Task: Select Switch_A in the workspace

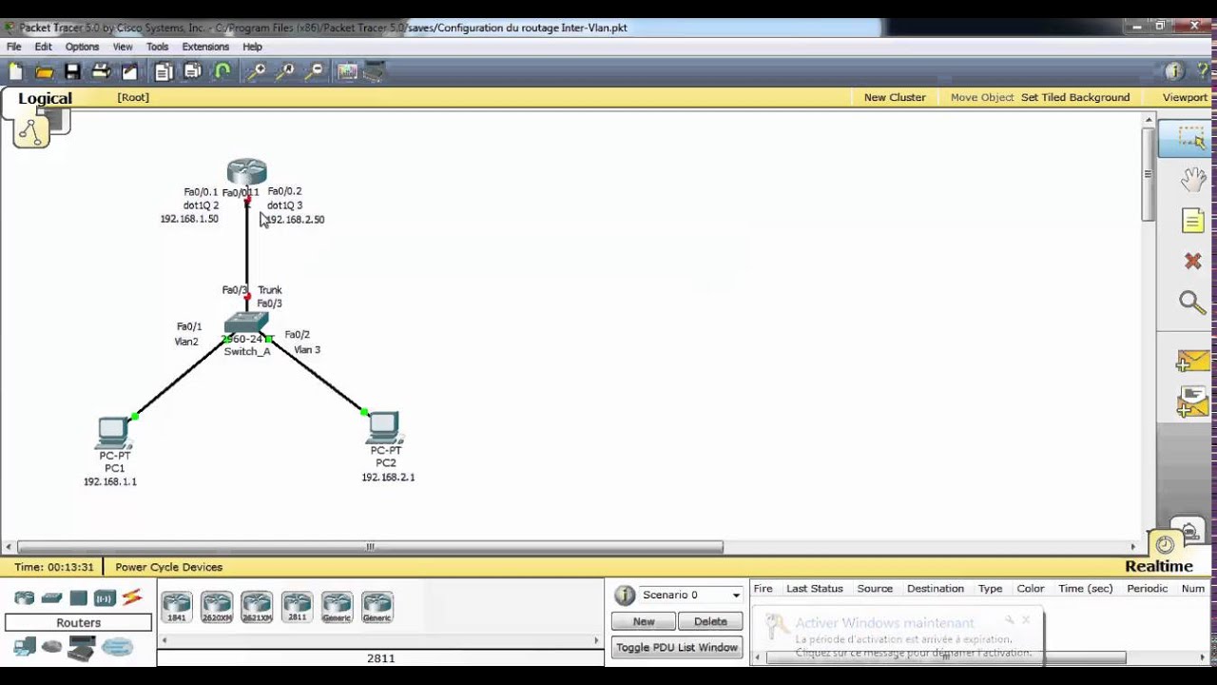Action: point(246,323)
